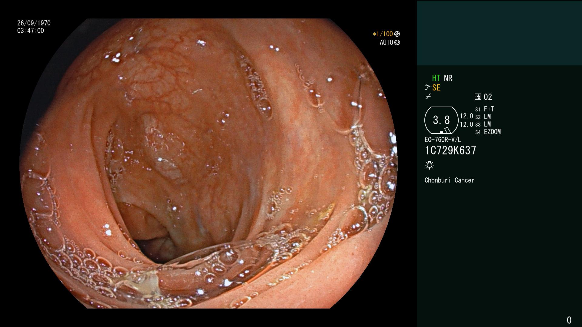This screenshot has height=327, width=582.
Task: Click the shutter speed fan icon beside 1/100
Action: pos(397,34)
